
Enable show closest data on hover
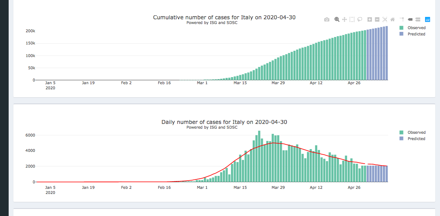410,19
